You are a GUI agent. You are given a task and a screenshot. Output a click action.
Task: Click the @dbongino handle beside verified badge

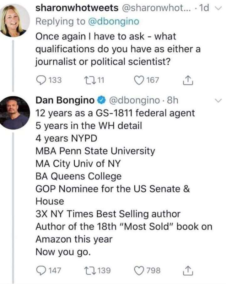tap(134, 100)
